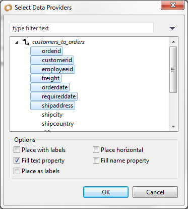Select the freight data provider
This screenshot has width=188, height=209.
(x=46, y=78)
